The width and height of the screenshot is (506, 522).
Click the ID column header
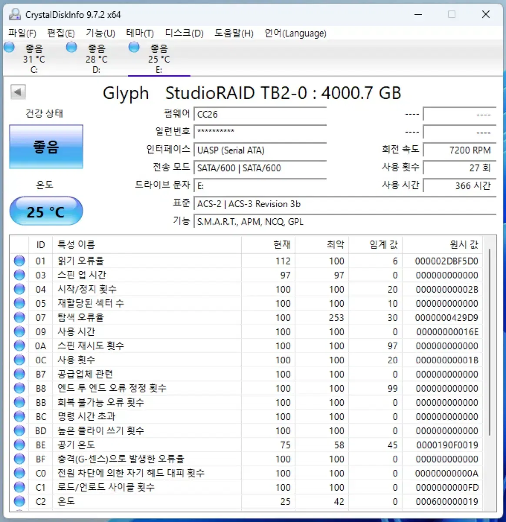[x=40, y=244]
